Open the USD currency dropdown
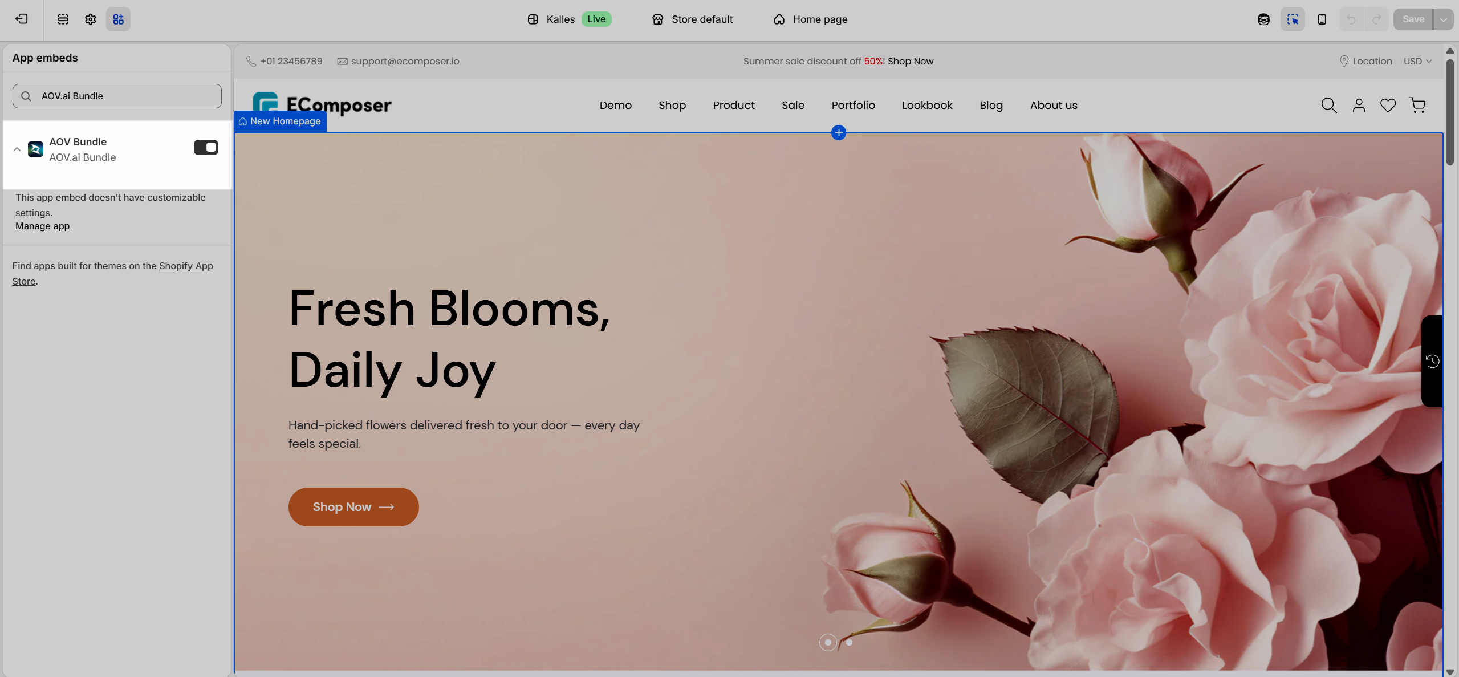The image size is (1459, 677). click(1417, 61)
